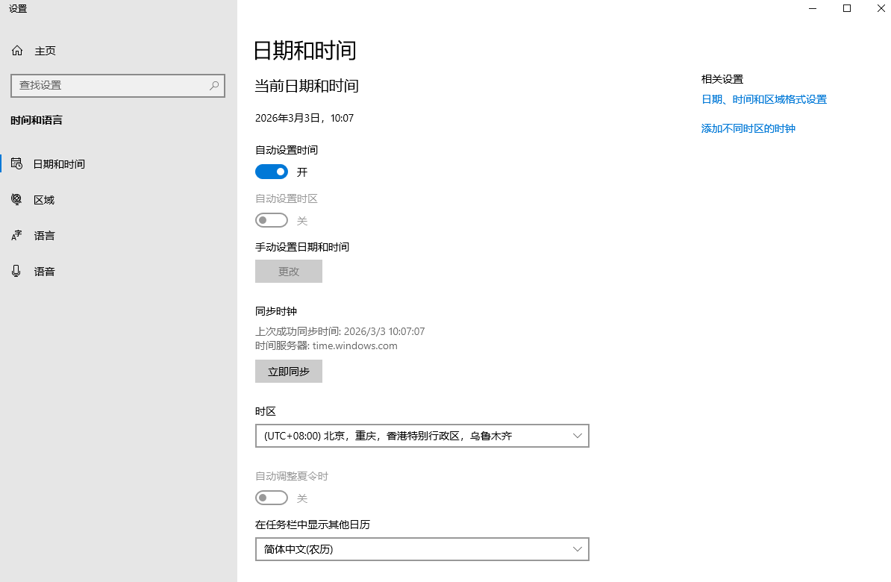Open 添加不同时区的时钟 link
Image resolution: width=891 pixels, height=582 pixels.
748,128
